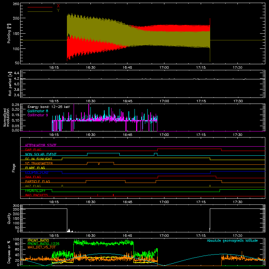Screen dimensions: 269x269
Task: Select the 'PARTICLE_FLAG' flag label
Action: [x=38, y=181]
